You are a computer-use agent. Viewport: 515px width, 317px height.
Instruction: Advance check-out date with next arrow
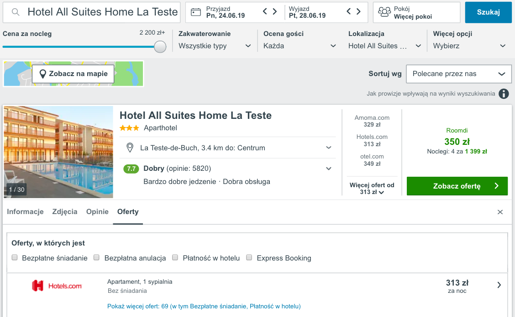pos(358,12)
